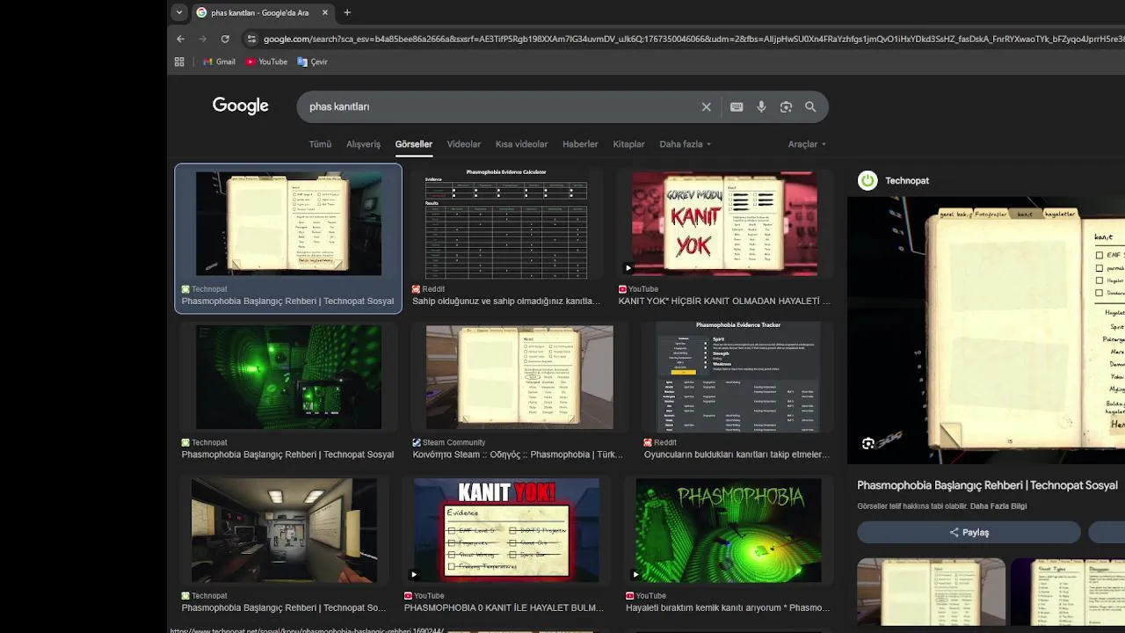
Task: Open first related journal image below Paylaş
Action: pos(932,591)
